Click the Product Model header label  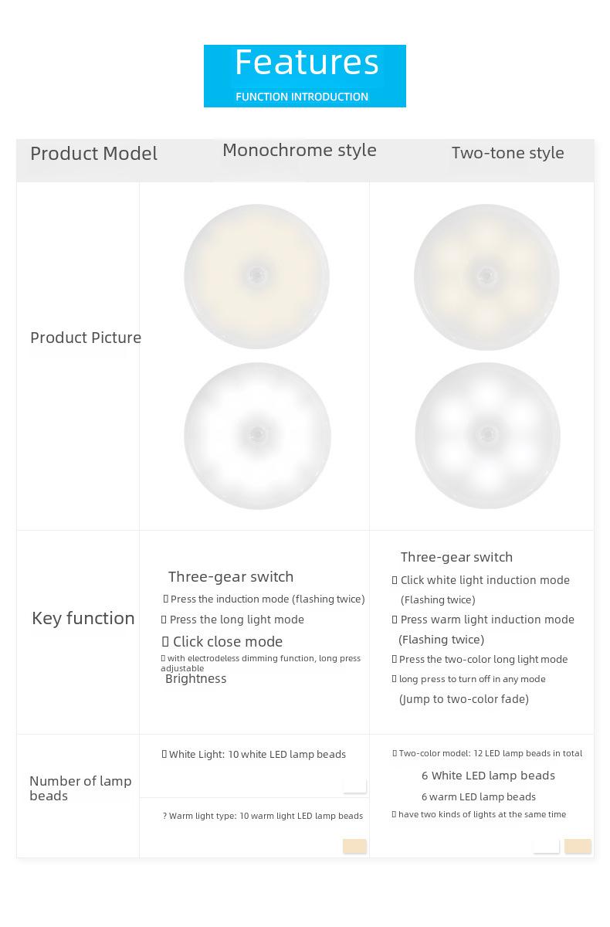pos(93,153)
